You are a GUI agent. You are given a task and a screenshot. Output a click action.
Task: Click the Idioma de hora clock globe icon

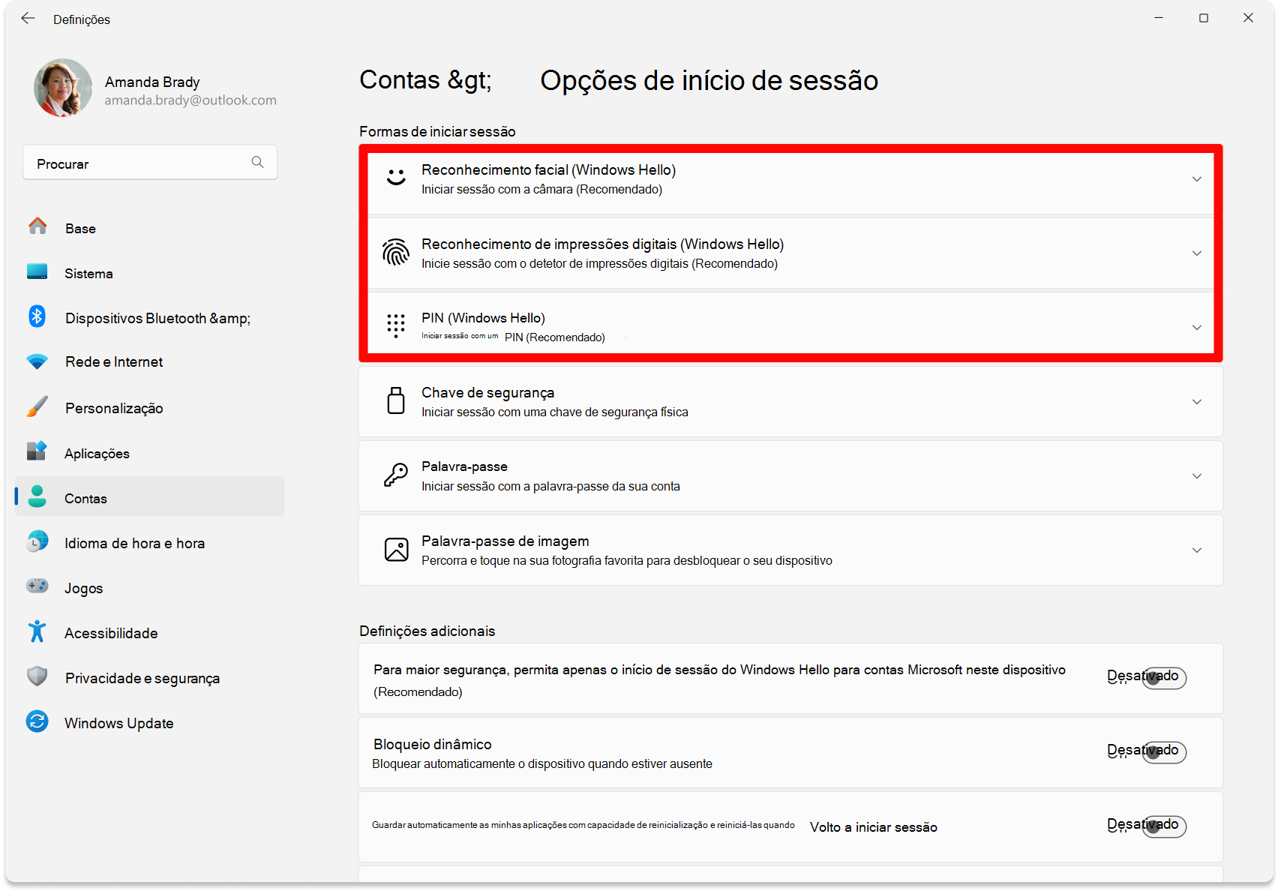pyautogui.click(x=37, y=541)
